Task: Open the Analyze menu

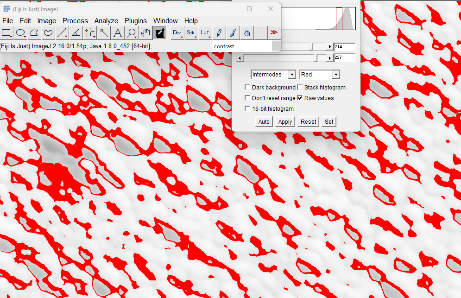Action: (x=106, y=21)
